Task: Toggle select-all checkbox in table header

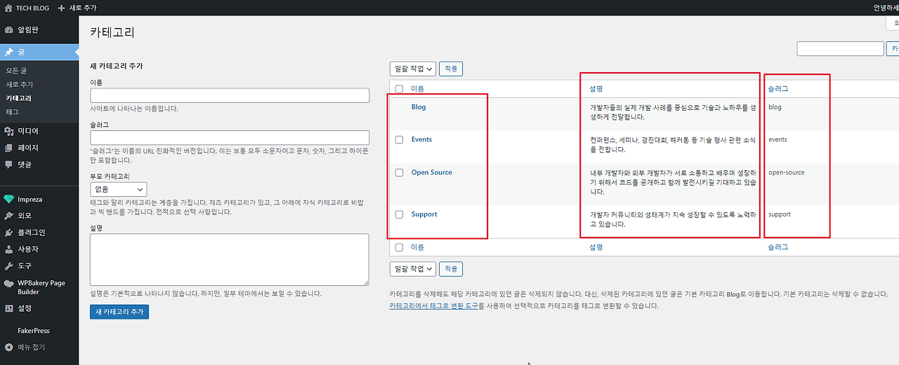Action: point(400,89)
